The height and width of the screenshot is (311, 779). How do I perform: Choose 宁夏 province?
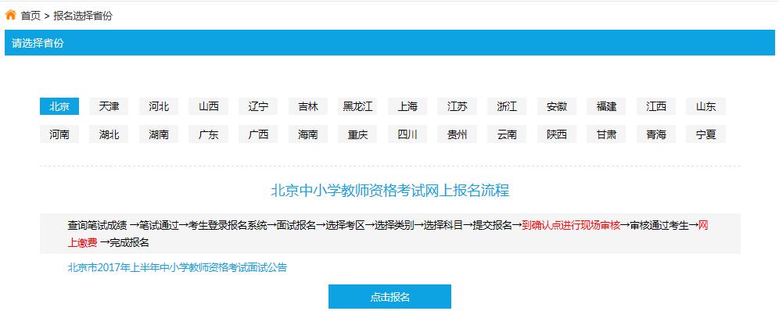click(706, 134)
